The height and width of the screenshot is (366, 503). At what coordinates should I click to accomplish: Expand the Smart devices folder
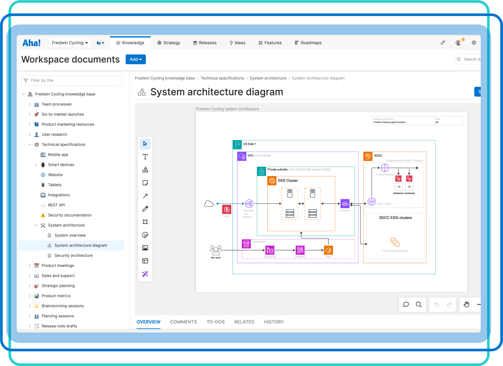36,165
